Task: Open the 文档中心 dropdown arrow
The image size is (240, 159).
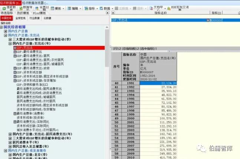Action: (x=165, y=9)
